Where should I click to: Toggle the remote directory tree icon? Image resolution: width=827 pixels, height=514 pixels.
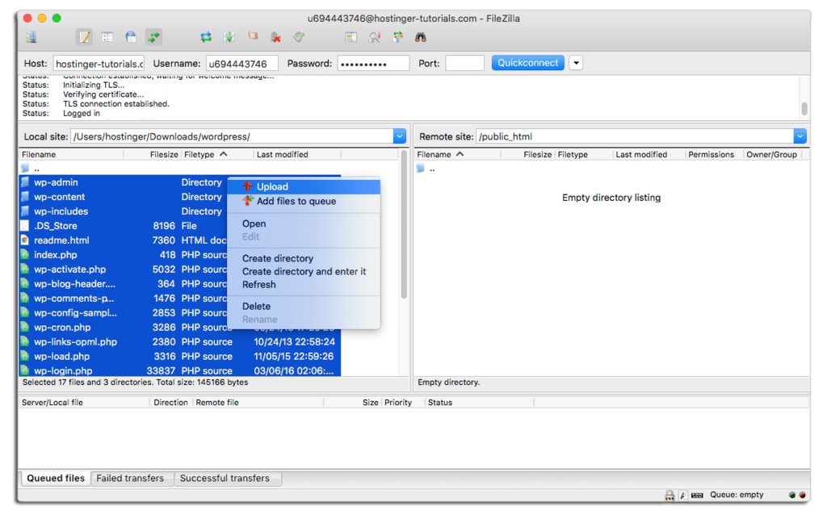(131, 37)
